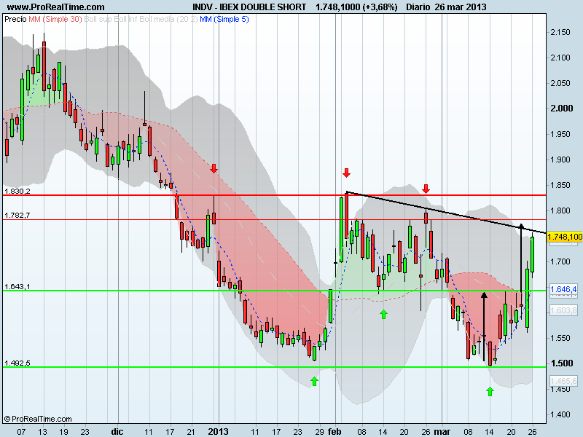583x437 pixels.
Task: Click the 1.400 price axis label
Action: pyautogui.click(x=560, y=414)
